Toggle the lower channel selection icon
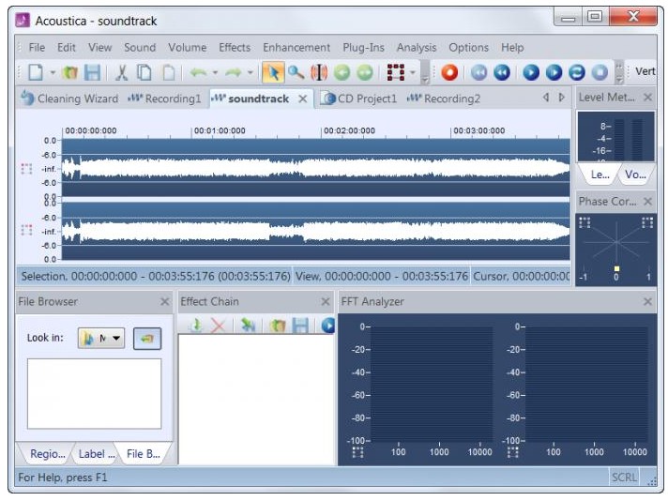Image resolution: width=668 pixels, height=501 pixels. point(26,230)
